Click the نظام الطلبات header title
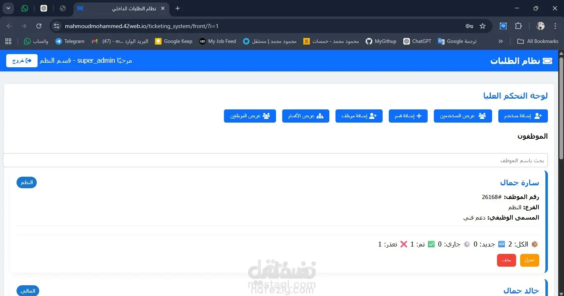The width and height of the screenshot is (564, 296). (x=515, y=61)
